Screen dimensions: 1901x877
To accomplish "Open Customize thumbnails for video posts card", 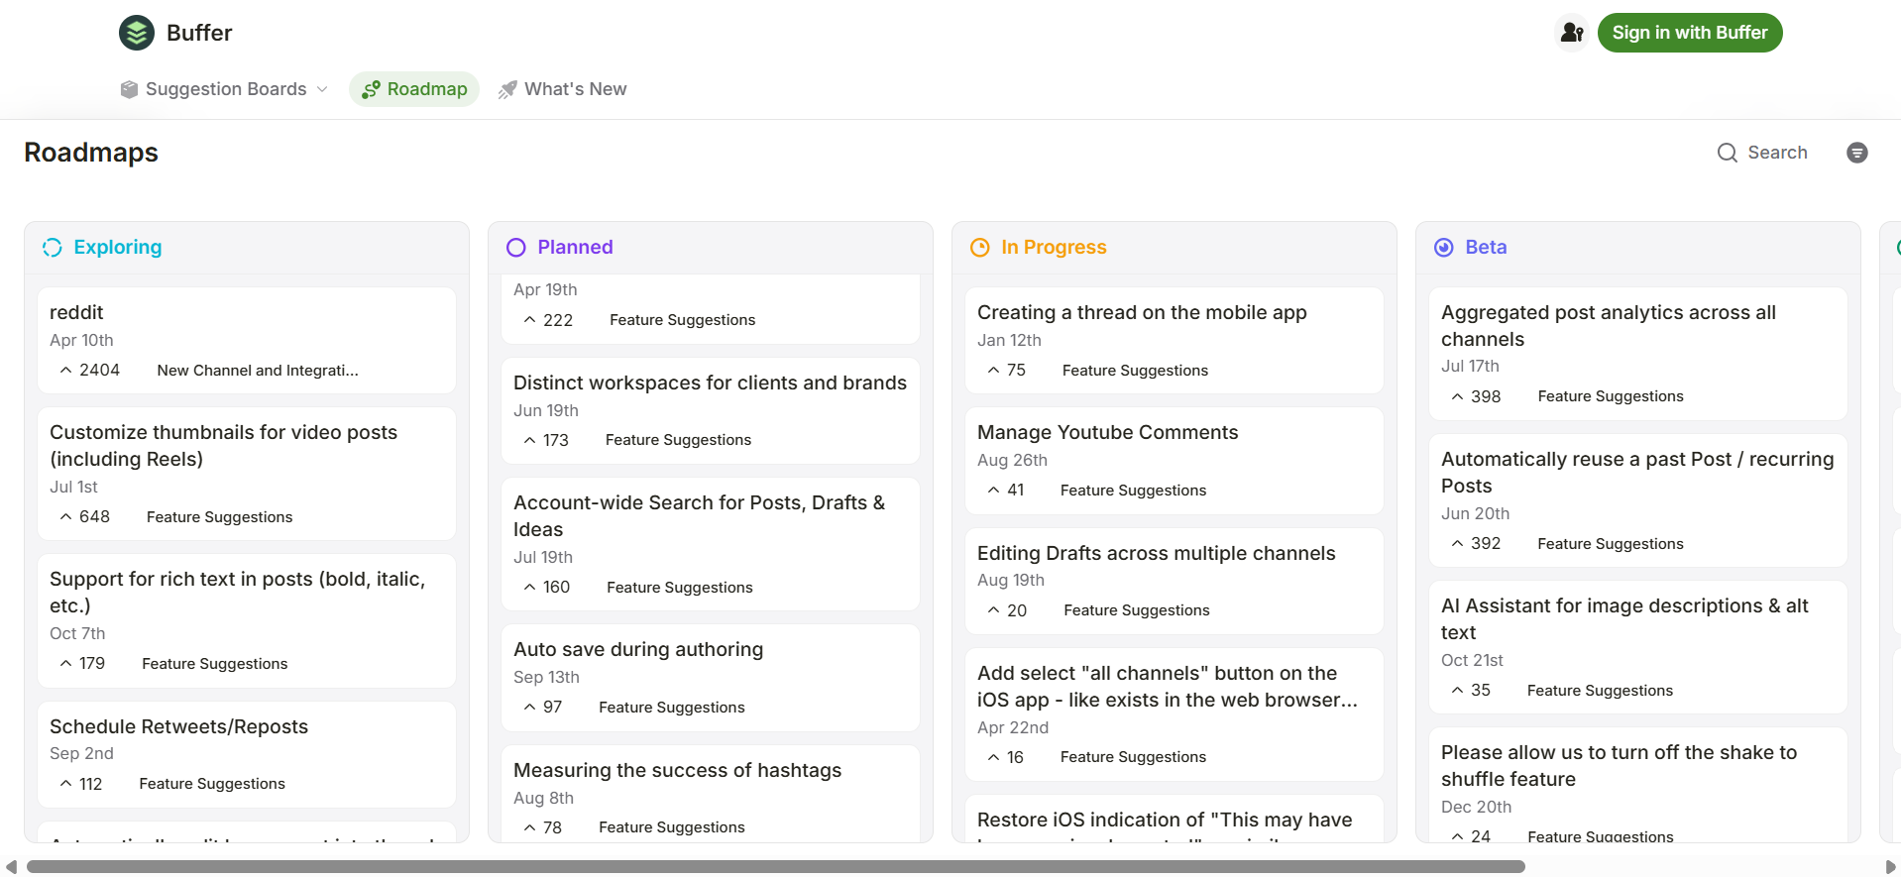I will coord(247,474).
